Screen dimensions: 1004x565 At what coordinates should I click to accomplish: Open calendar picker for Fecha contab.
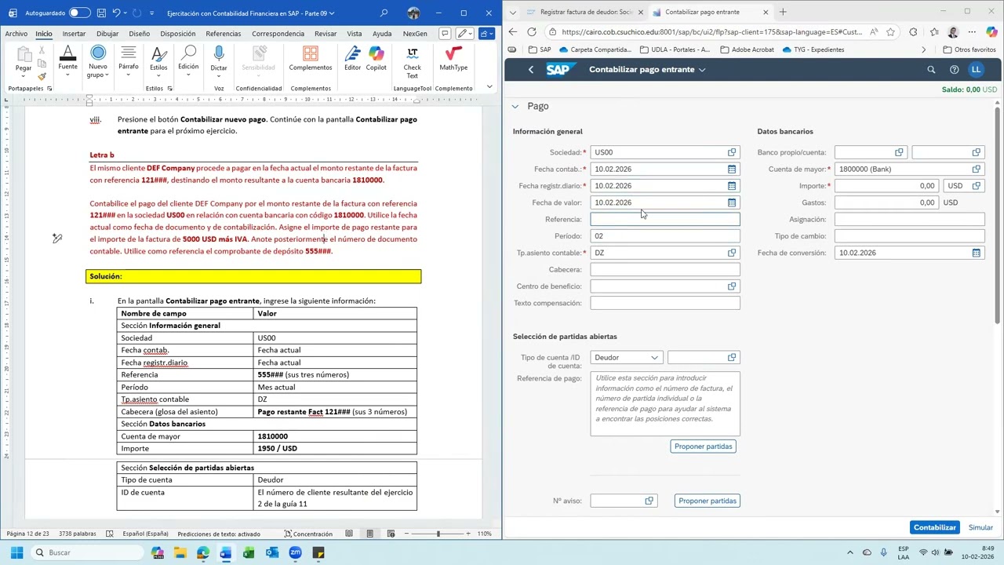[732, 169]
